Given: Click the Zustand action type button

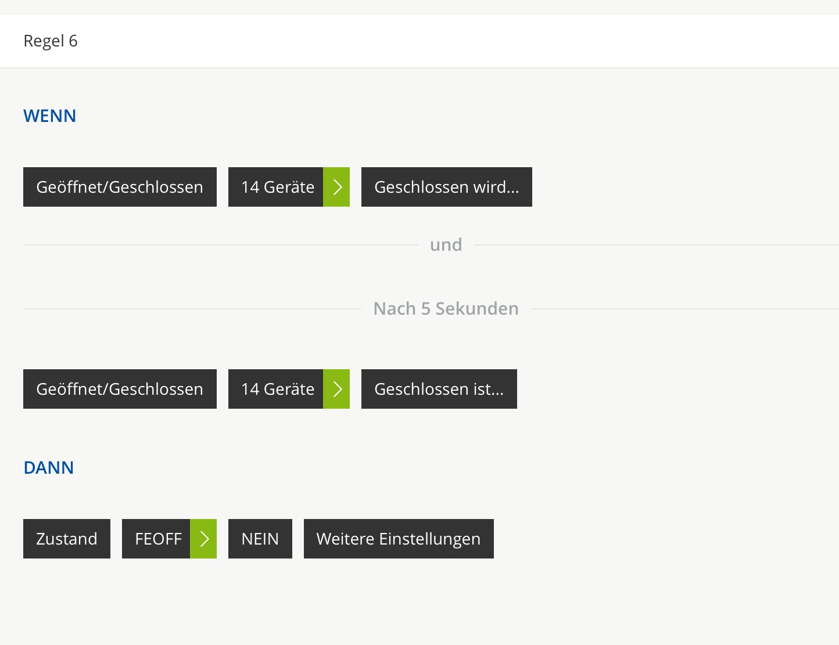Looking at the screenshot, I should [67, 539].
